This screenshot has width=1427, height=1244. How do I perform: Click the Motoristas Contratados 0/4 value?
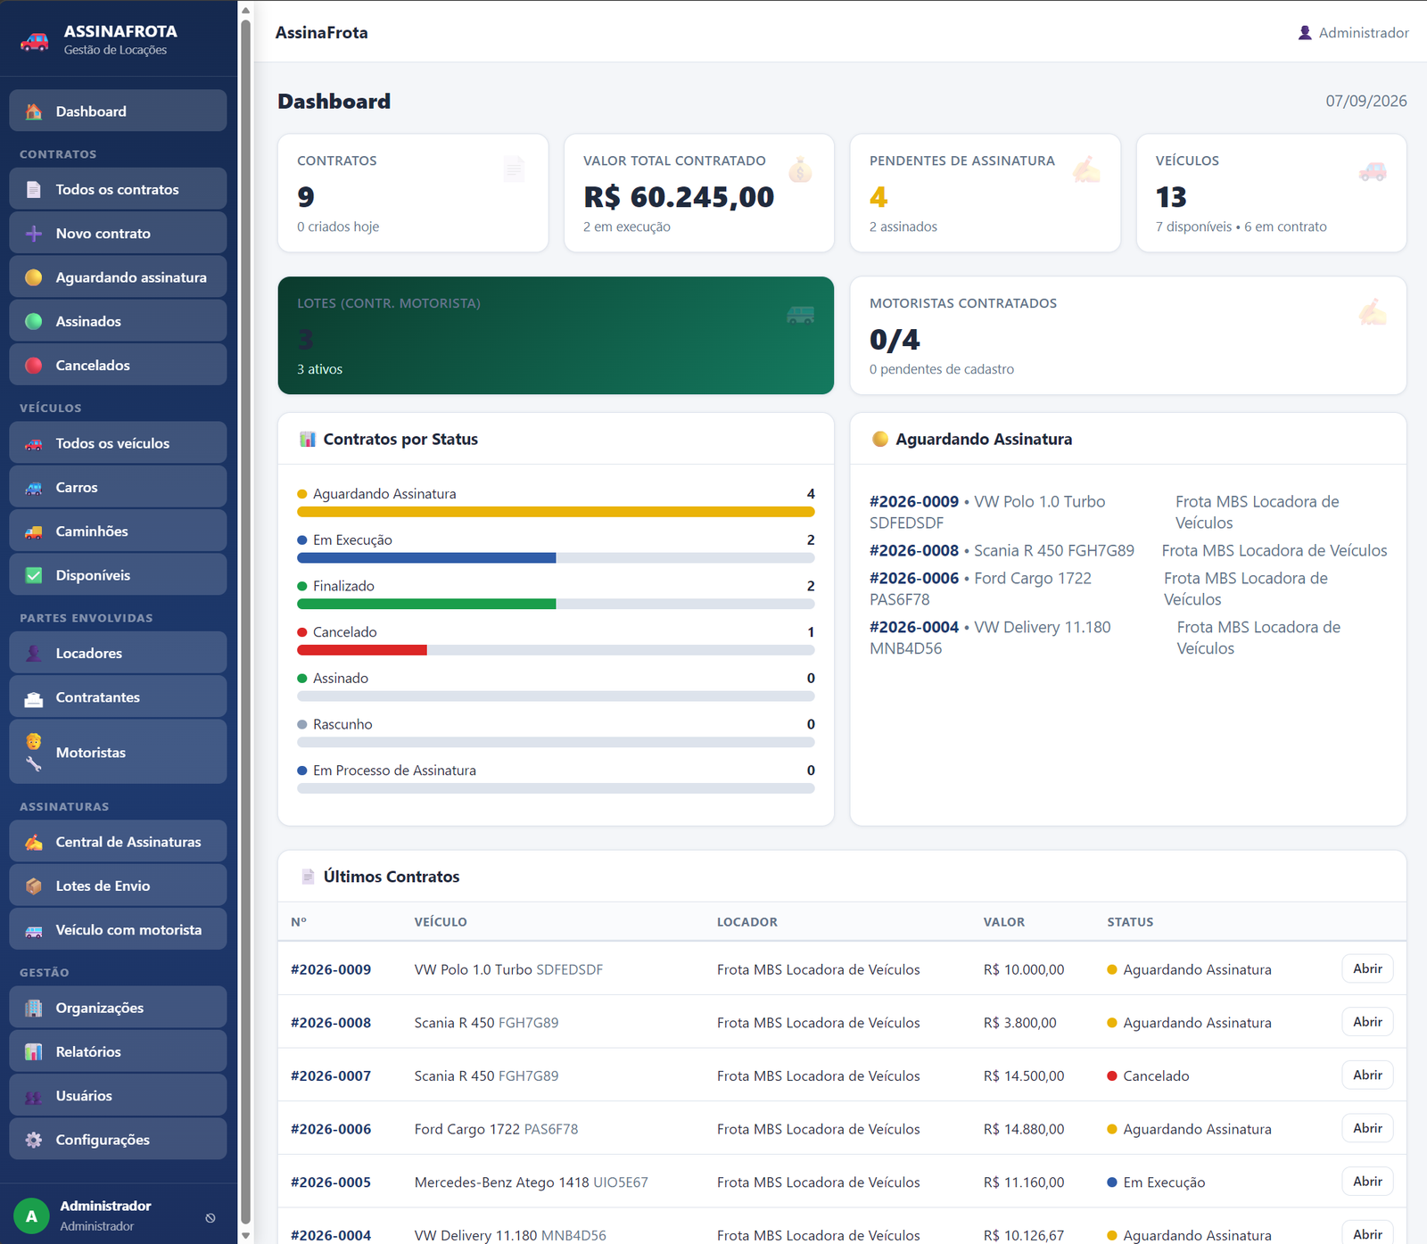895,340
